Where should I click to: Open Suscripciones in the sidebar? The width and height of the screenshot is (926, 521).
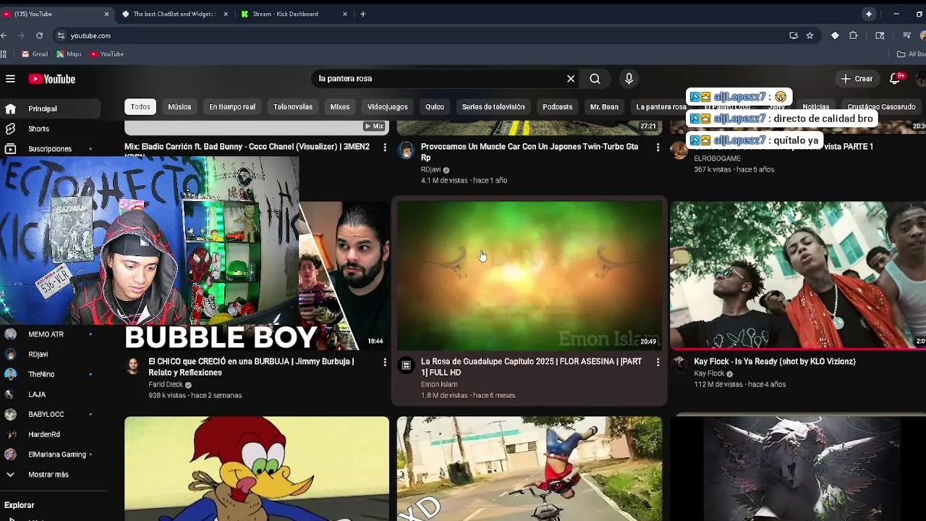tap(51, 149)
